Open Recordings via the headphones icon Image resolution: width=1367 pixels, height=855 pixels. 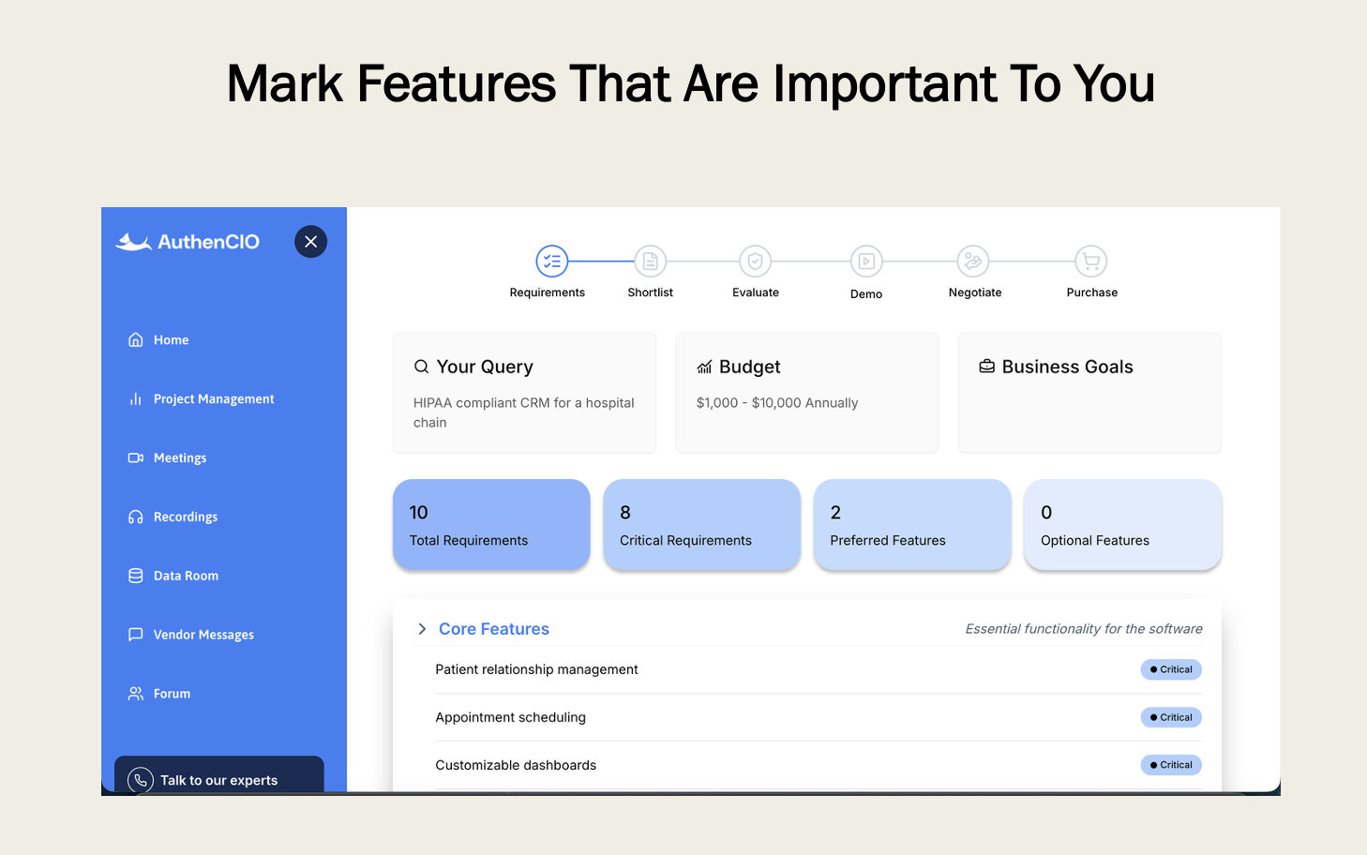click(136, 517)
